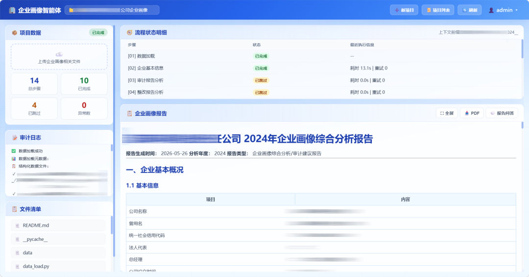Viewport: 529px width, 277px height.
Task: Create a new project with 新项目
Action: coord(404,10)
